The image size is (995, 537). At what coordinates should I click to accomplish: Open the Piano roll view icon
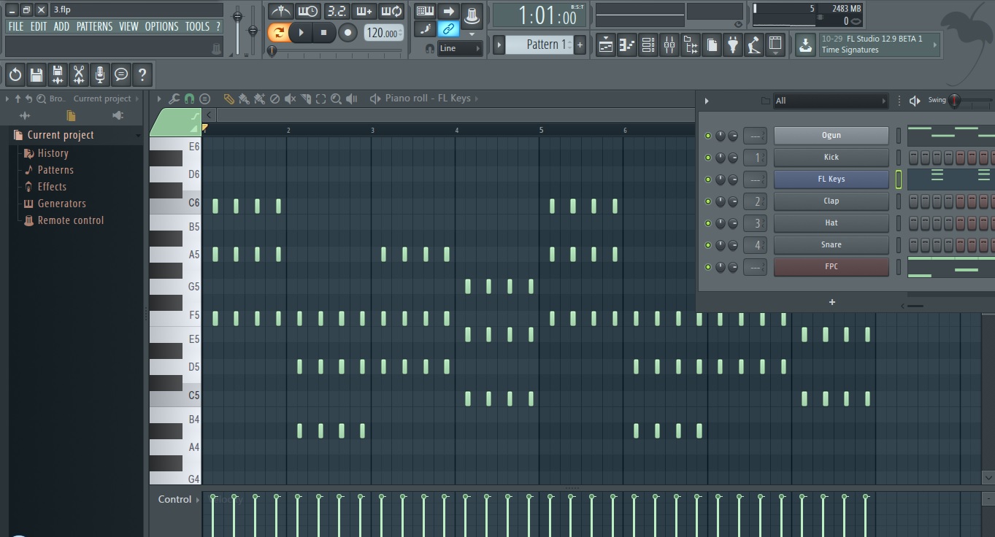[x=627, y=45]
